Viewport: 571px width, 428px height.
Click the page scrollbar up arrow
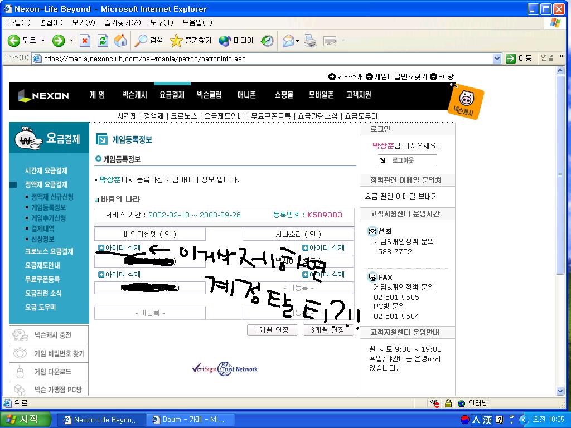[560, 71]
